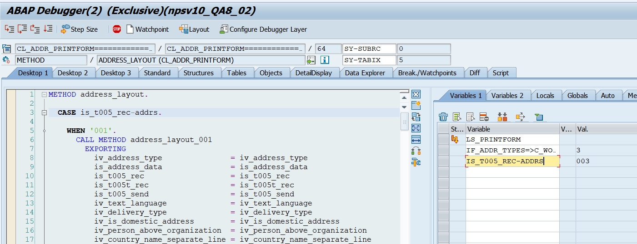Click the navigate-to-source icon after ADDRESS_LAYOUT field
Screen dimensions: 637x244
click(311, 60)
